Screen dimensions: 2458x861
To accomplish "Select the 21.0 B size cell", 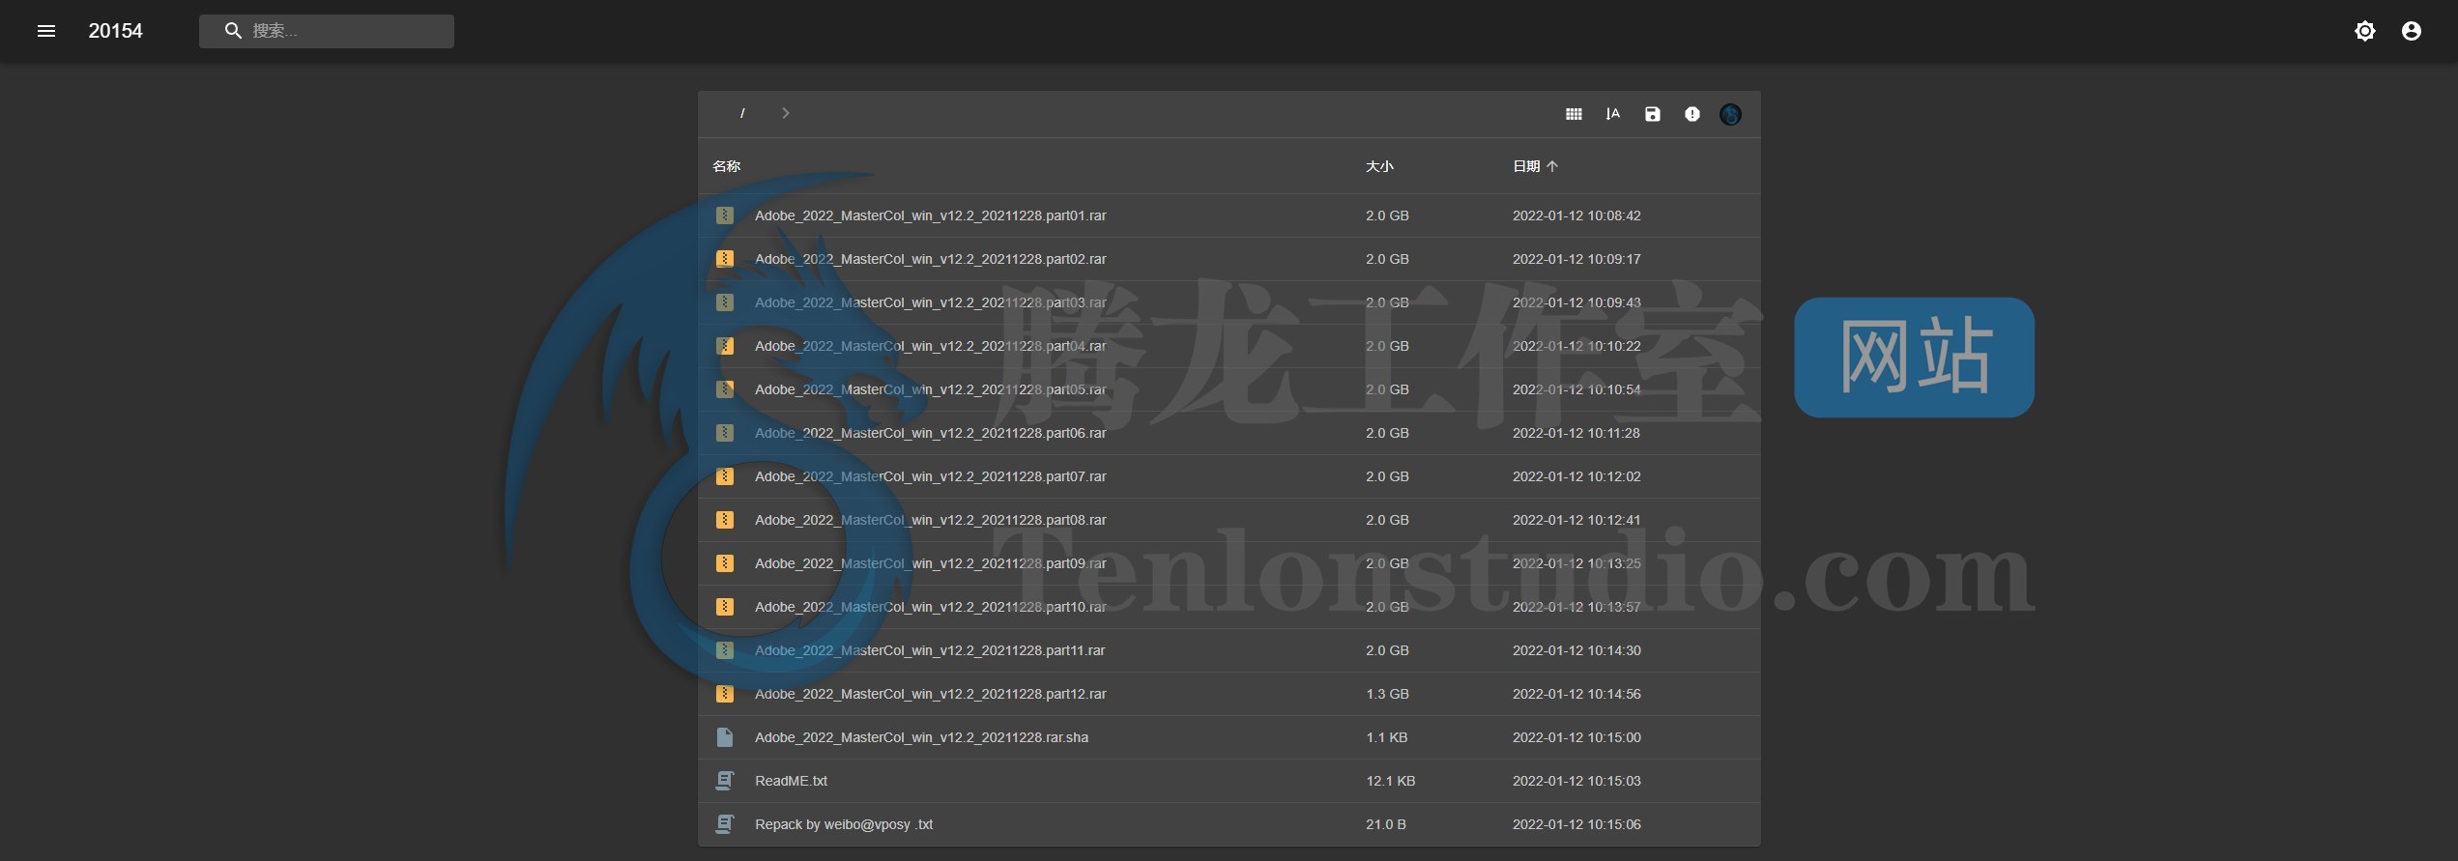I will pyautogui.click(x=1385, y=824).
